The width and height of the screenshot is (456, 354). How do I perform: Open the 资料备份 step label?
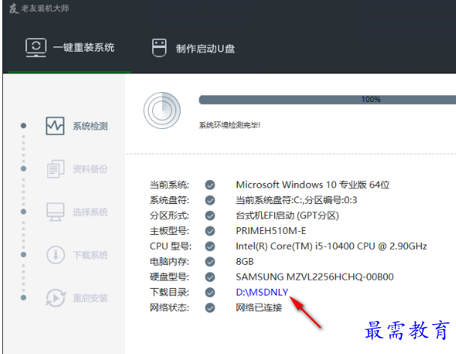click(x=90, y=169)
